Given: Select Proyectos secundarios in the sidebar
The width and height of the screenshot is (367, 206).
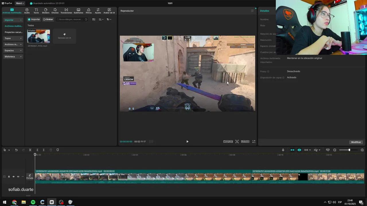Looking at the screenshot, I should coord(13,32).
